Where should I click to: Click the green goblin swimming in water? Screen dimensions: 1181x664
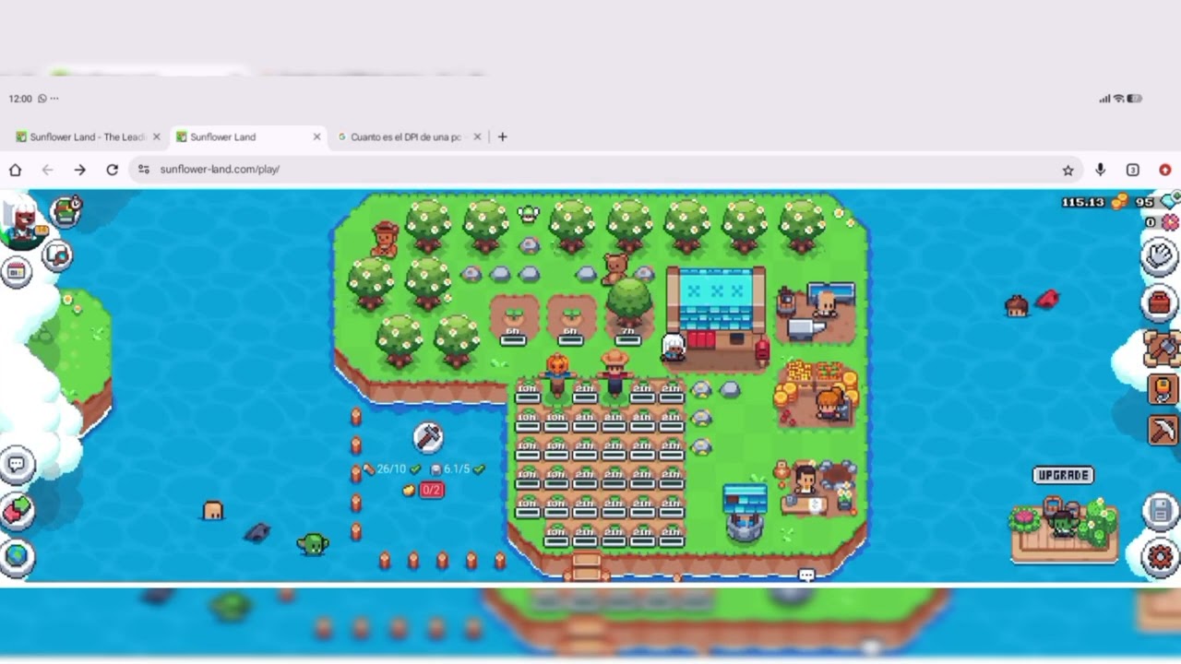coord(313,544)
